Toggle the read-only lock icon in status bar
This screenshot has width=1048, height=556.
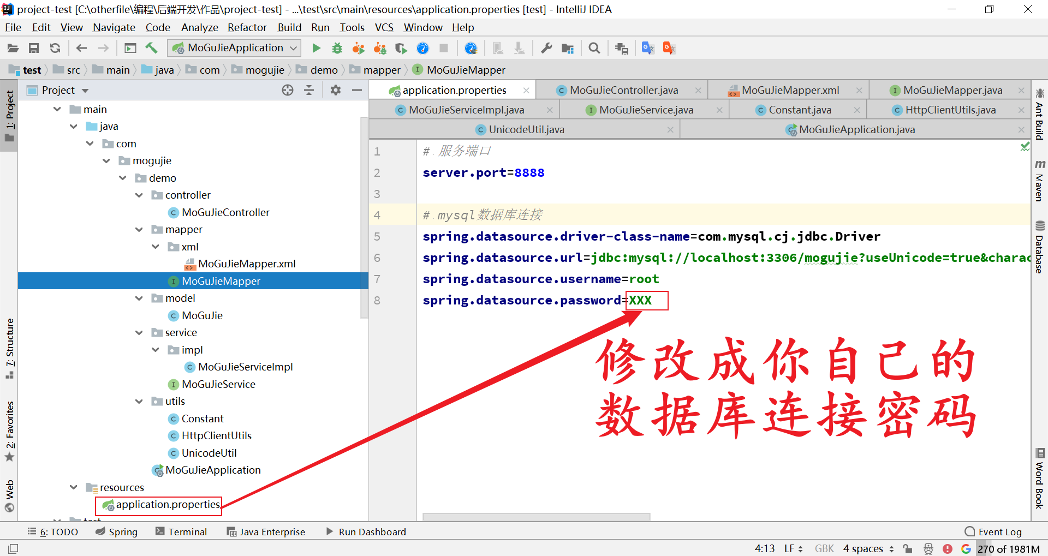point(908,549)
